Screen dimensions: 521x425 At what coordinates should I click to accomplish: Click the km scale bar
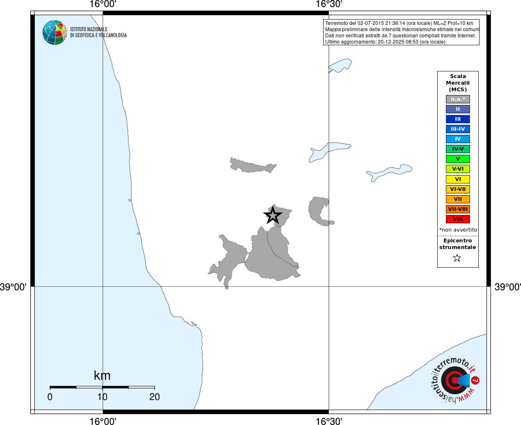pyautogui.click(x=102, y=388)
